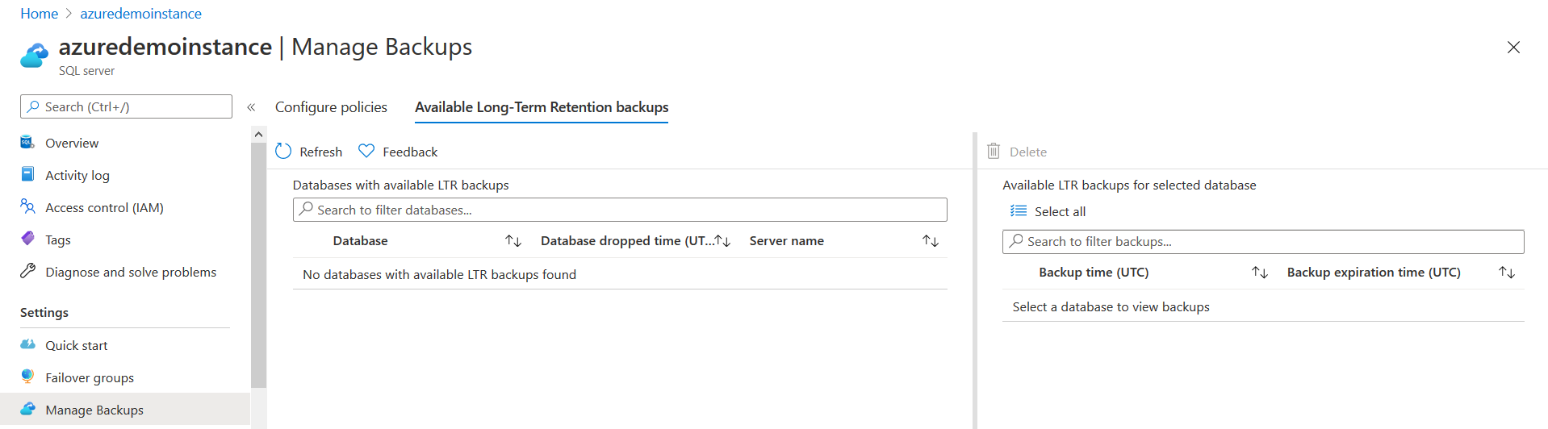Sort by Backup time (UTC)
Screen dimensions: 1548x429
coord(1260,273)
